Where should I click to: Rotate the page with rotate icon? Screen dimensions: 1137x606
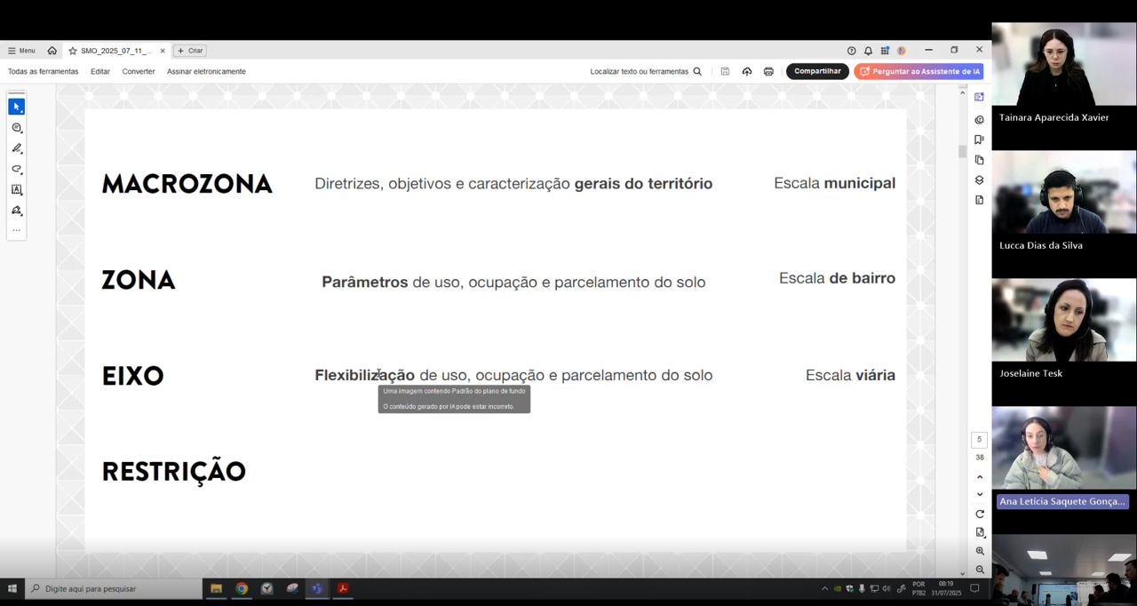pos(980,514)
